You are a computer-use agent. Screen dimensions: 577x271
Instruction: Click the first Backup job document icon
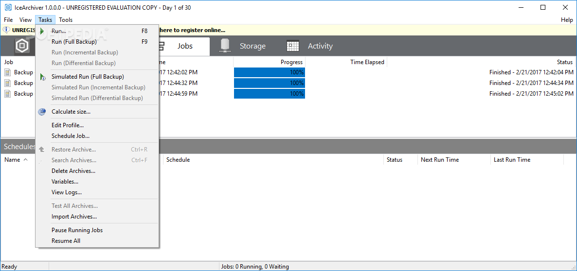7,72
